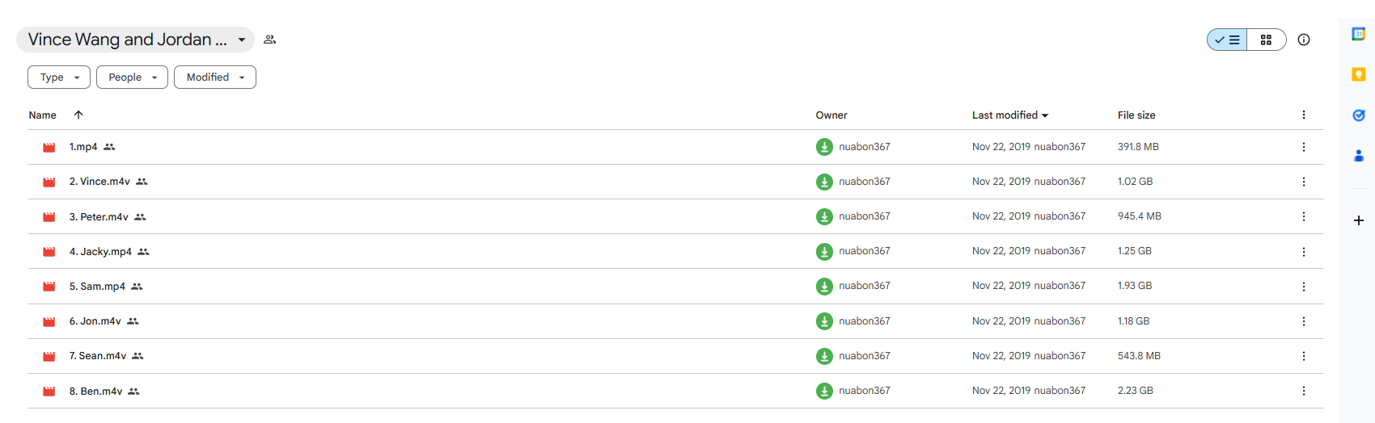Switch to list layout view
The image size is (1375, 423).
pos(1227,40)
